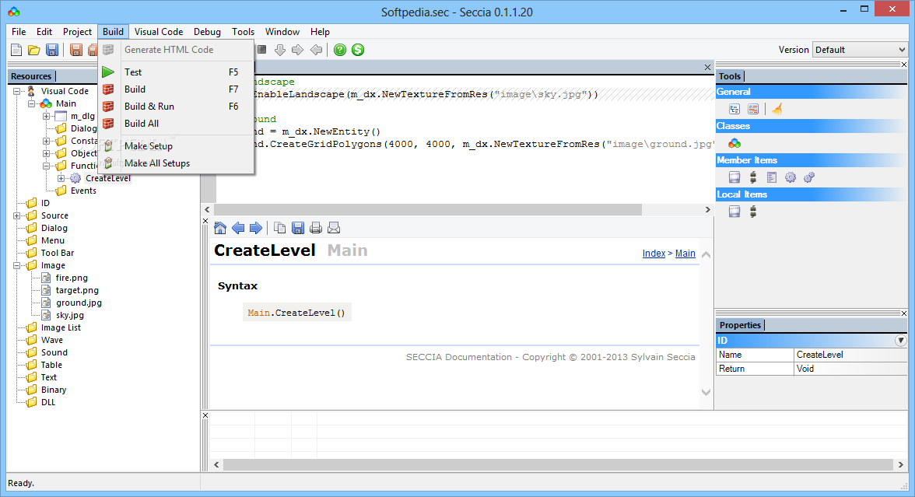Click documentation scroll down arrow
The image size is (915, 497).
[706, 393]
